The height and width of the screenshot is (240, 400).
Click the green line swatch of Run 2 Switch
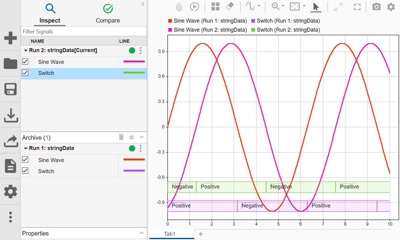coord(134,73)
